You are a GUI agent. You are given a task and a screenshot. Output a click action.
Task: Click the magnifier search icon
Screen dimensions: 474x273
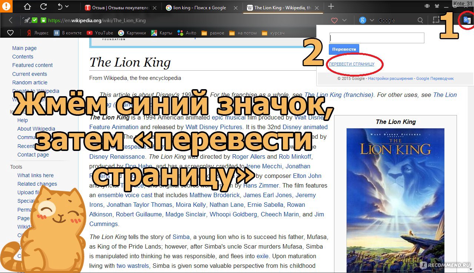coord(420,20)
